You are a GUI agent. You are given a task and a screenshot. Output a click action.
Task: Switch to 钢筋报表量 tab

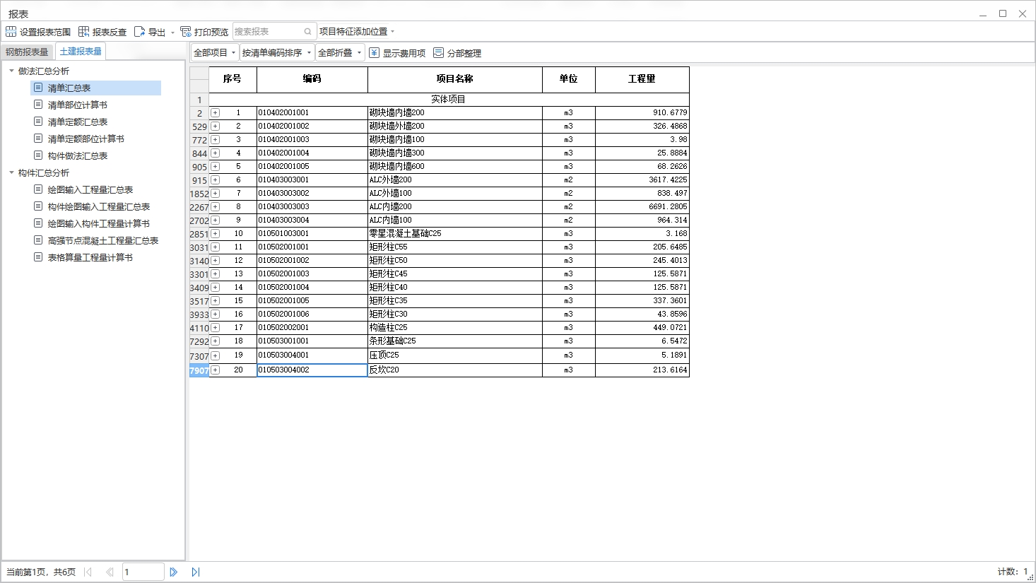pyautogui.click(x=27, y=52)
